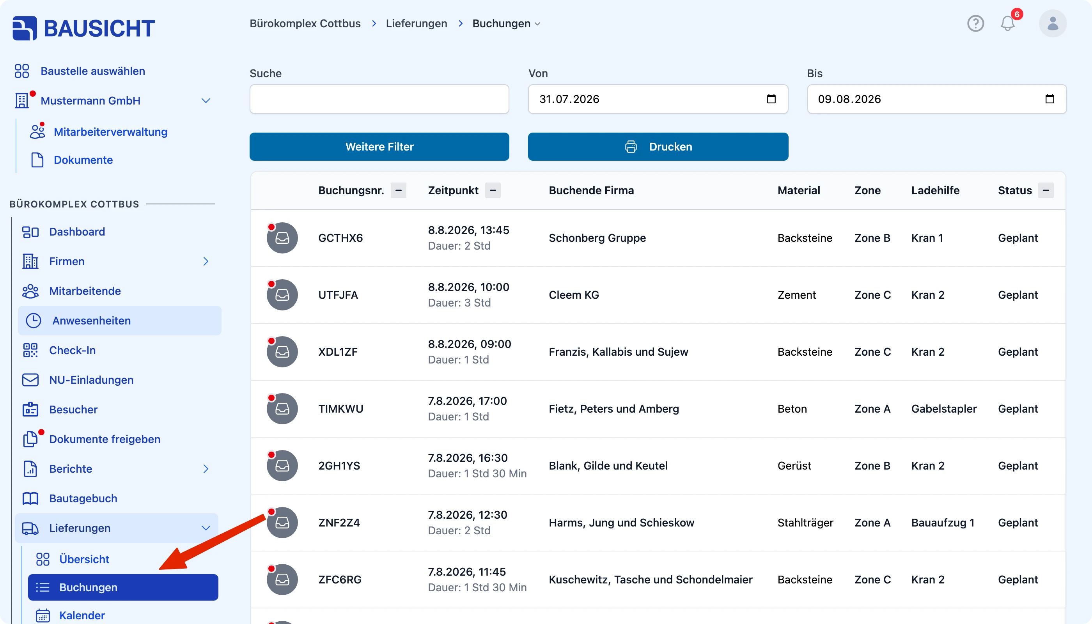
Task: Expand the Firmen submenu arrow
Action: coord(206,261)
